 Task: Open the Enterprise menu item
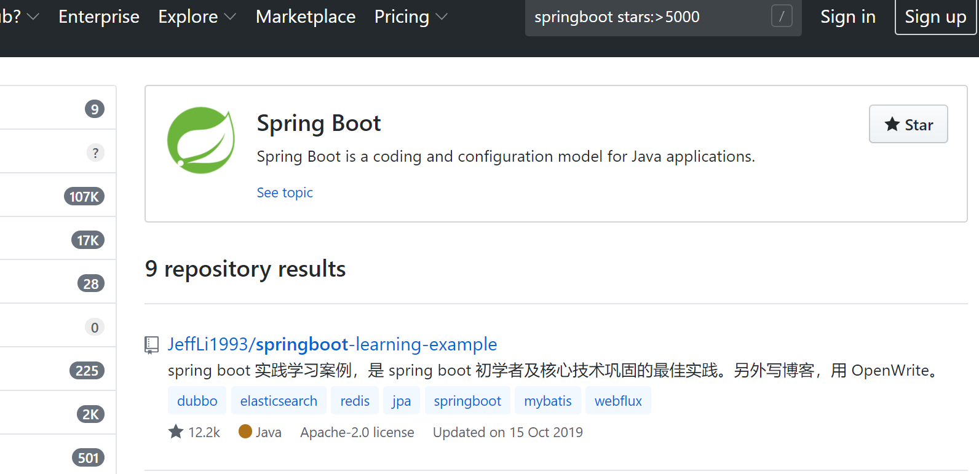99,17
